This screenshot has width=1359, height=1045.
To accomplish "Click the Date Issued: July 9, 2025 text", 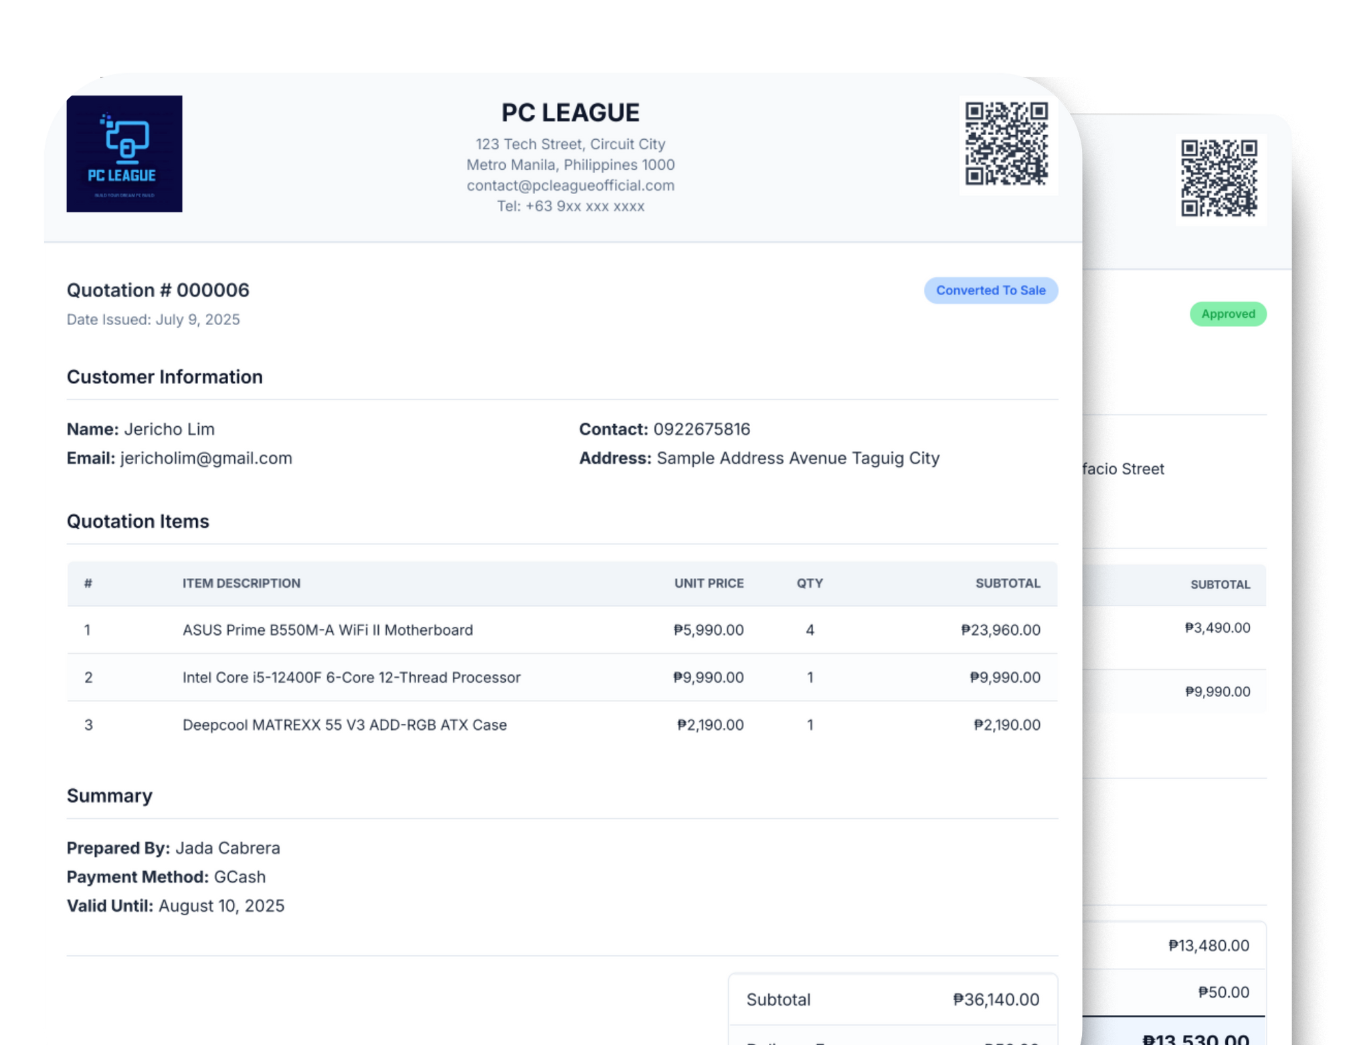I will click(x=153, y=320).
